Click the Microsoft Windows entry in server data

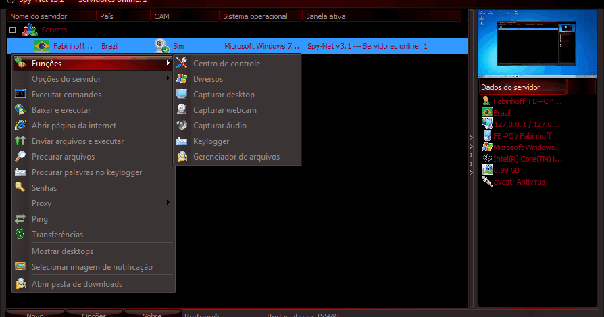point(528,147)
